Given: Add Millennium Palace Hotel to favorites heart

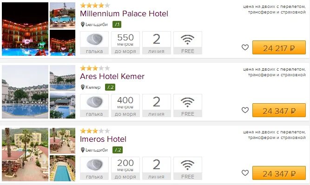Looking at the screenshot, I should tap(245, 47).
